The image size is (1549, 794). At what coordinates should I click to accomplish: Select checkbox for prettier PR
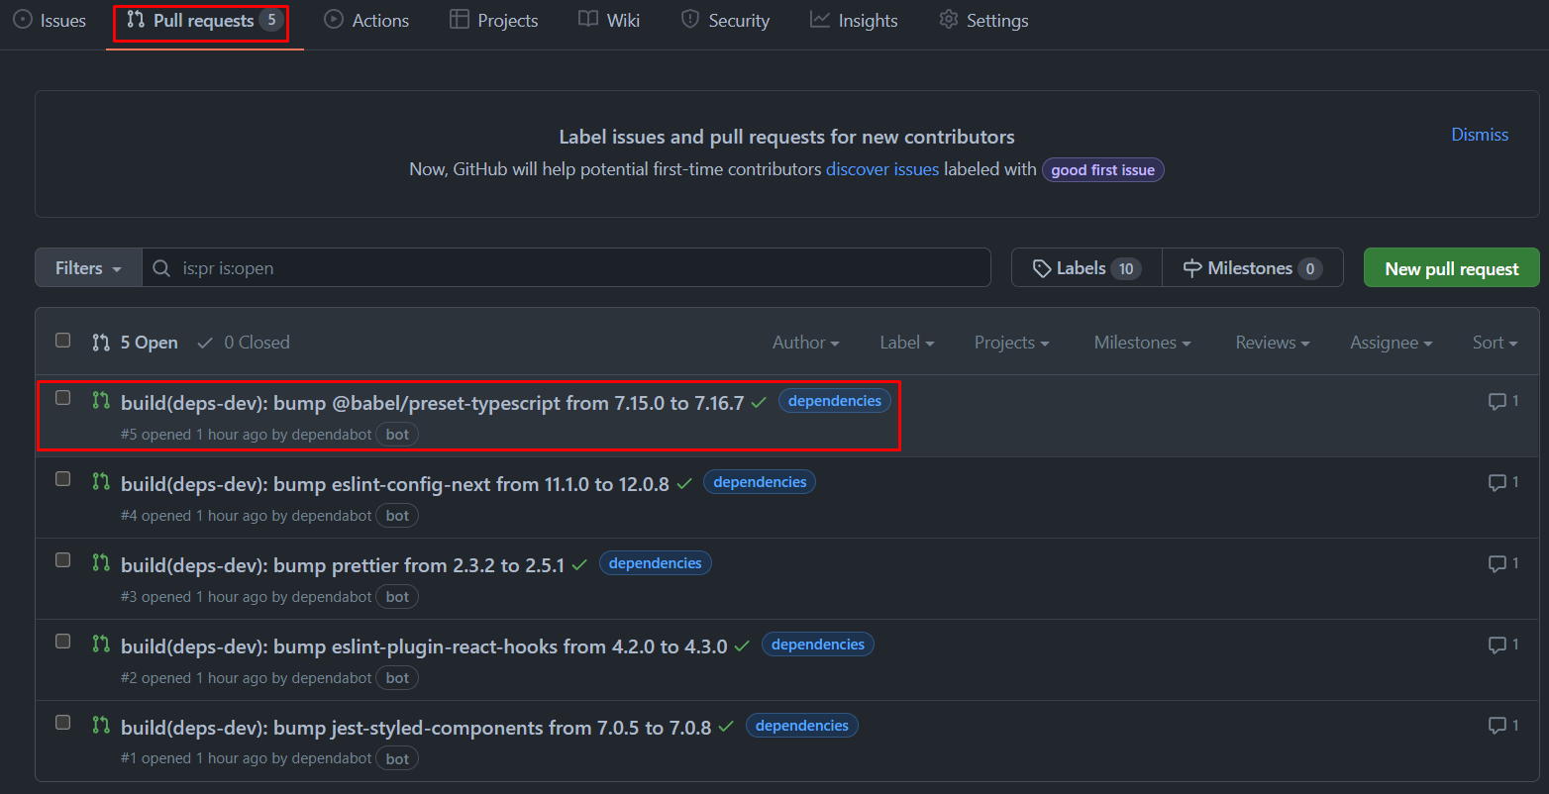(63, 560)
